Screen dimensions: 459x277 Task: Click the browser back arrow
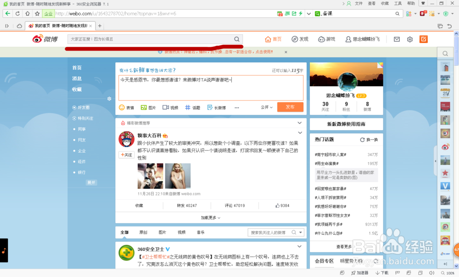[x=8, y=13]
